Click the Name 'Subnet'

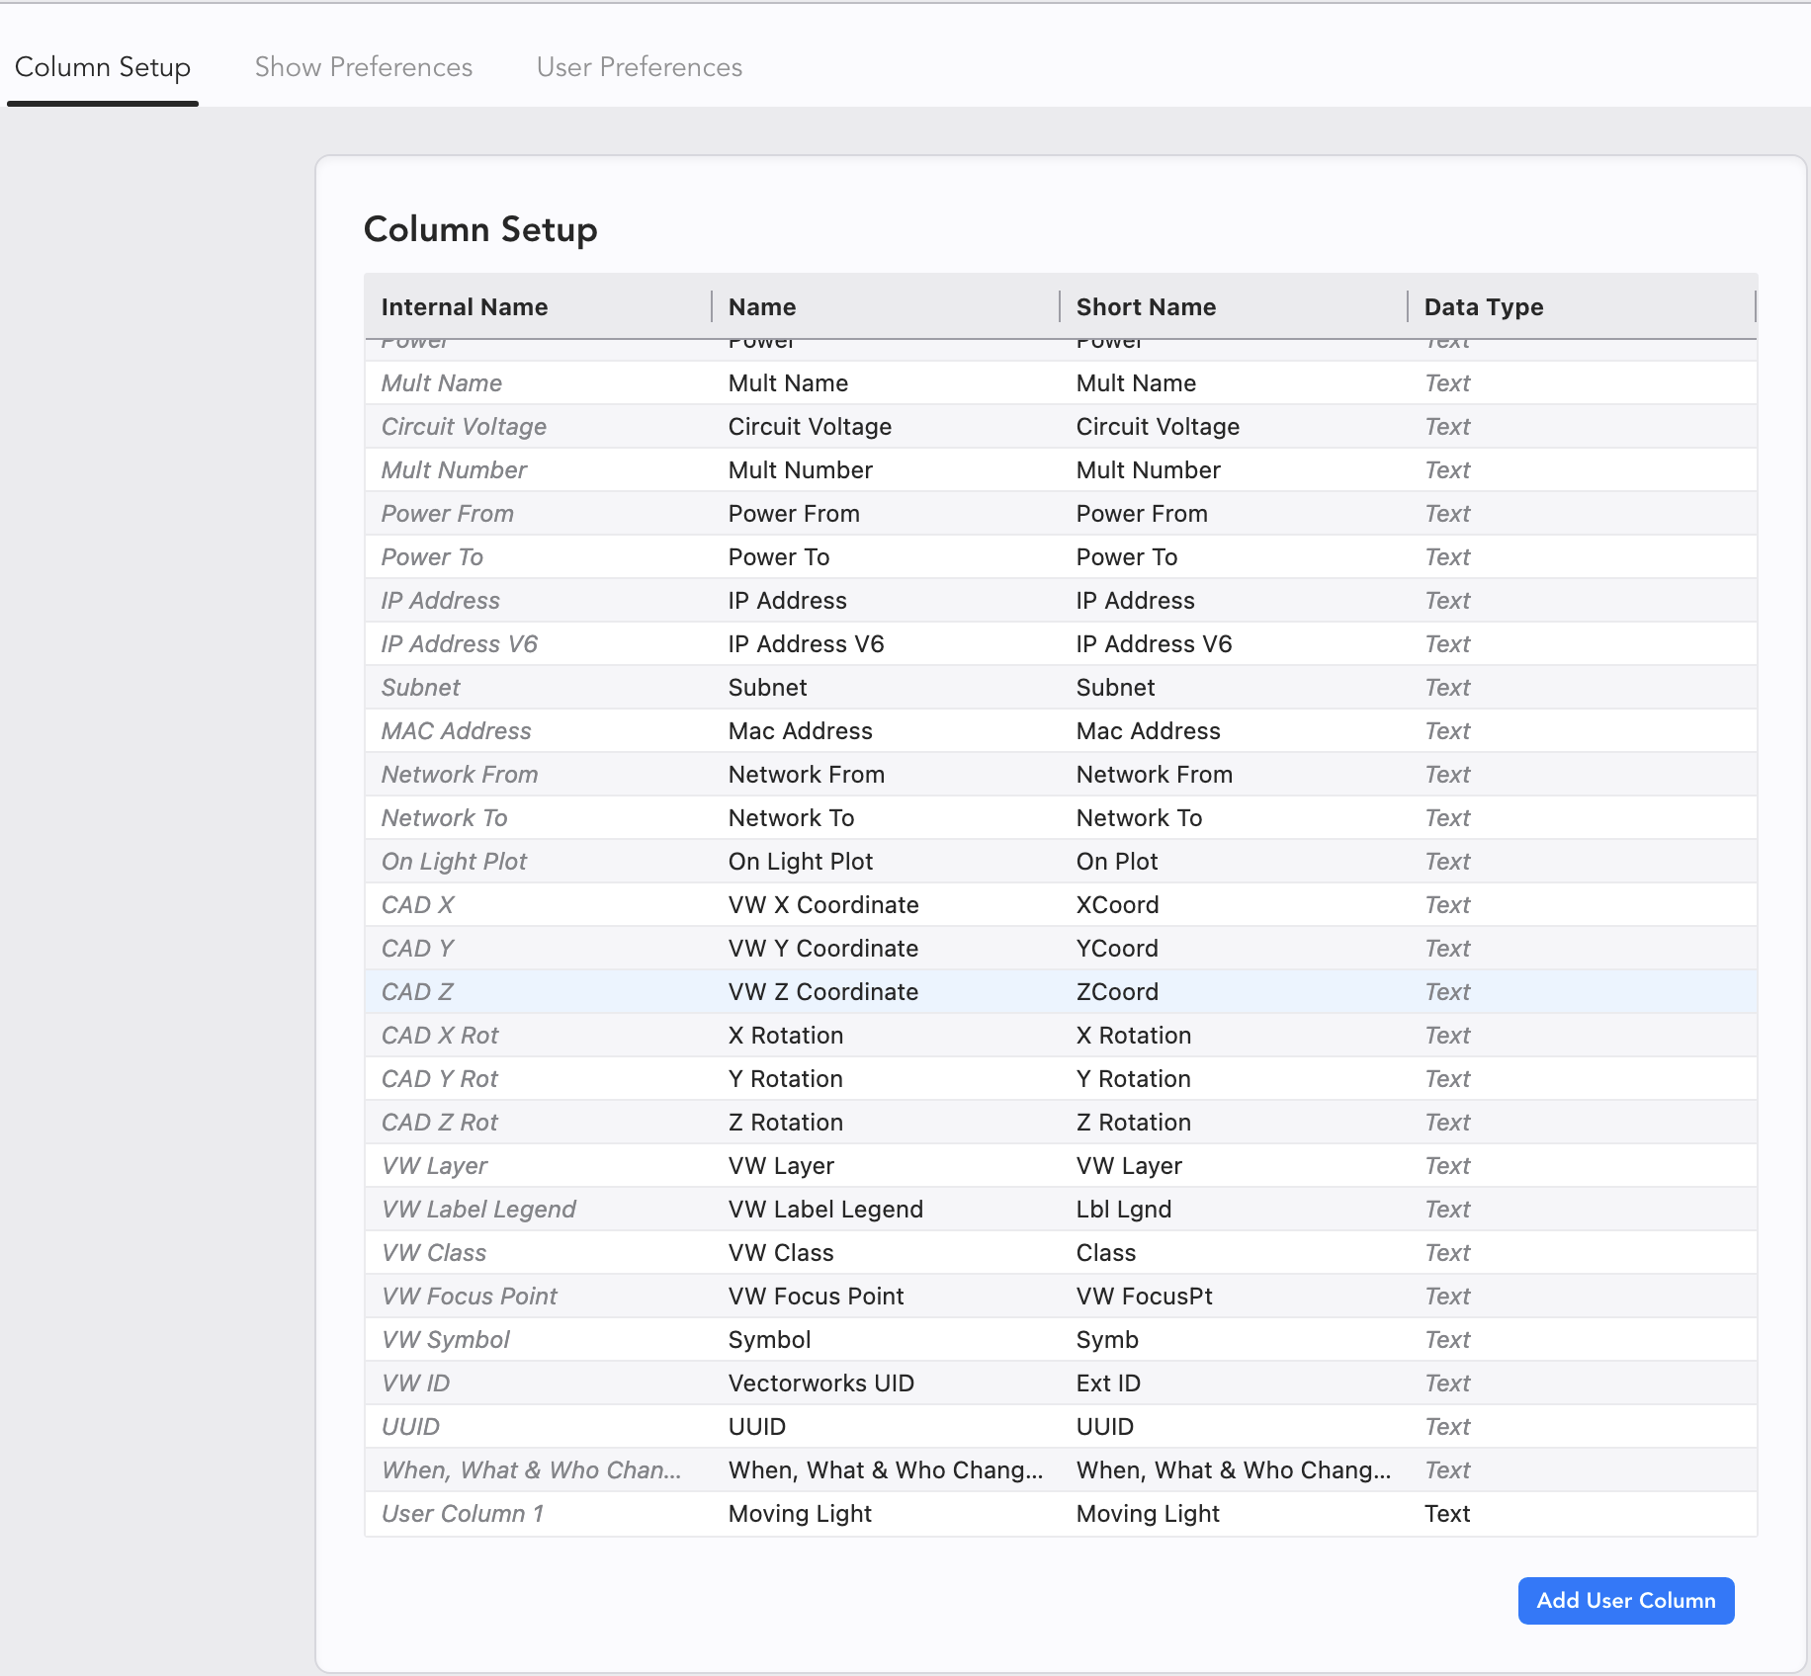767,688
